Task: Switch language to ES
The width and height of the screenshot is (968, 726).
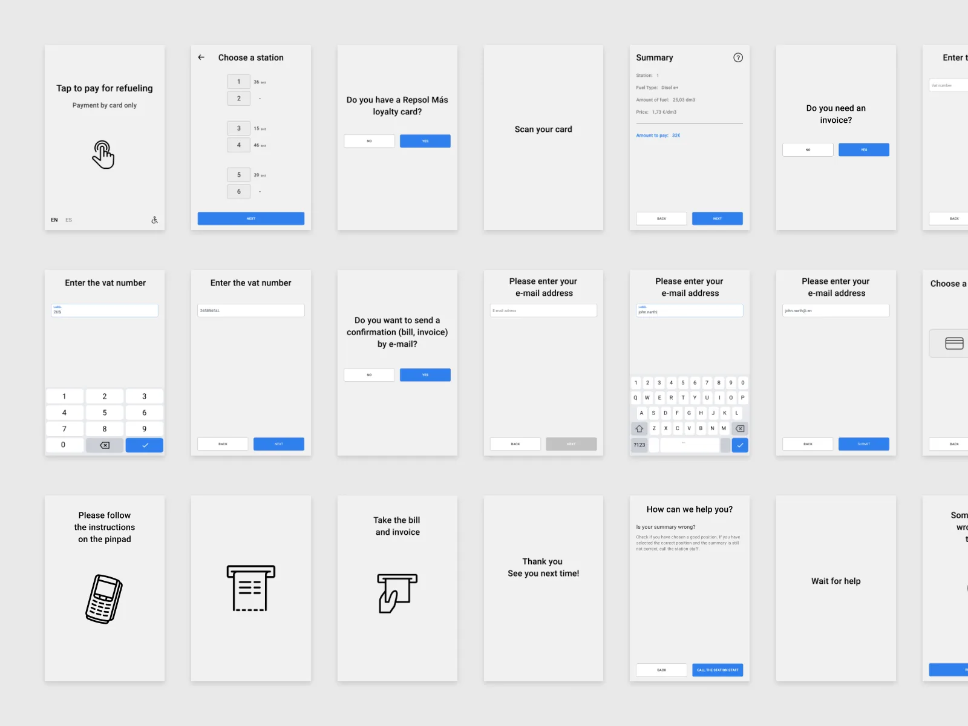Action: [69, 220]
